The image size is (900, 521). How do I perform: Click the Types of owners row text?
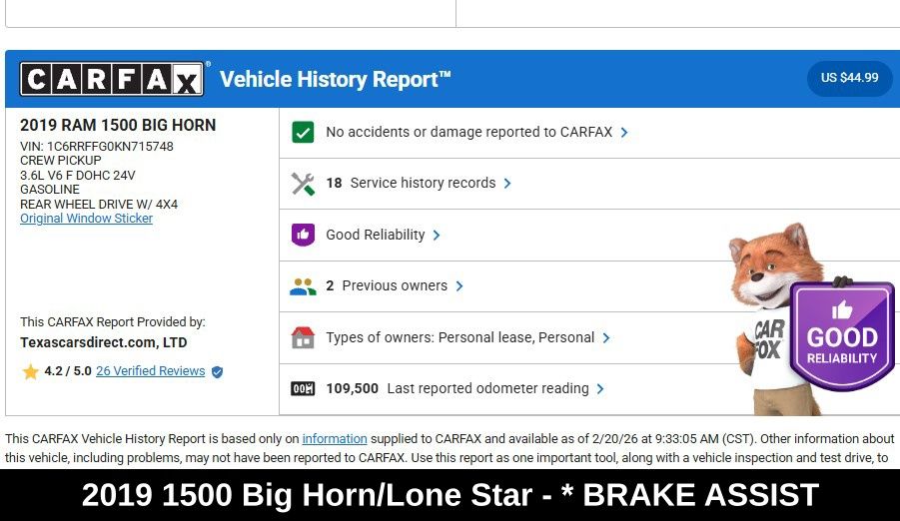coord(459,337)
